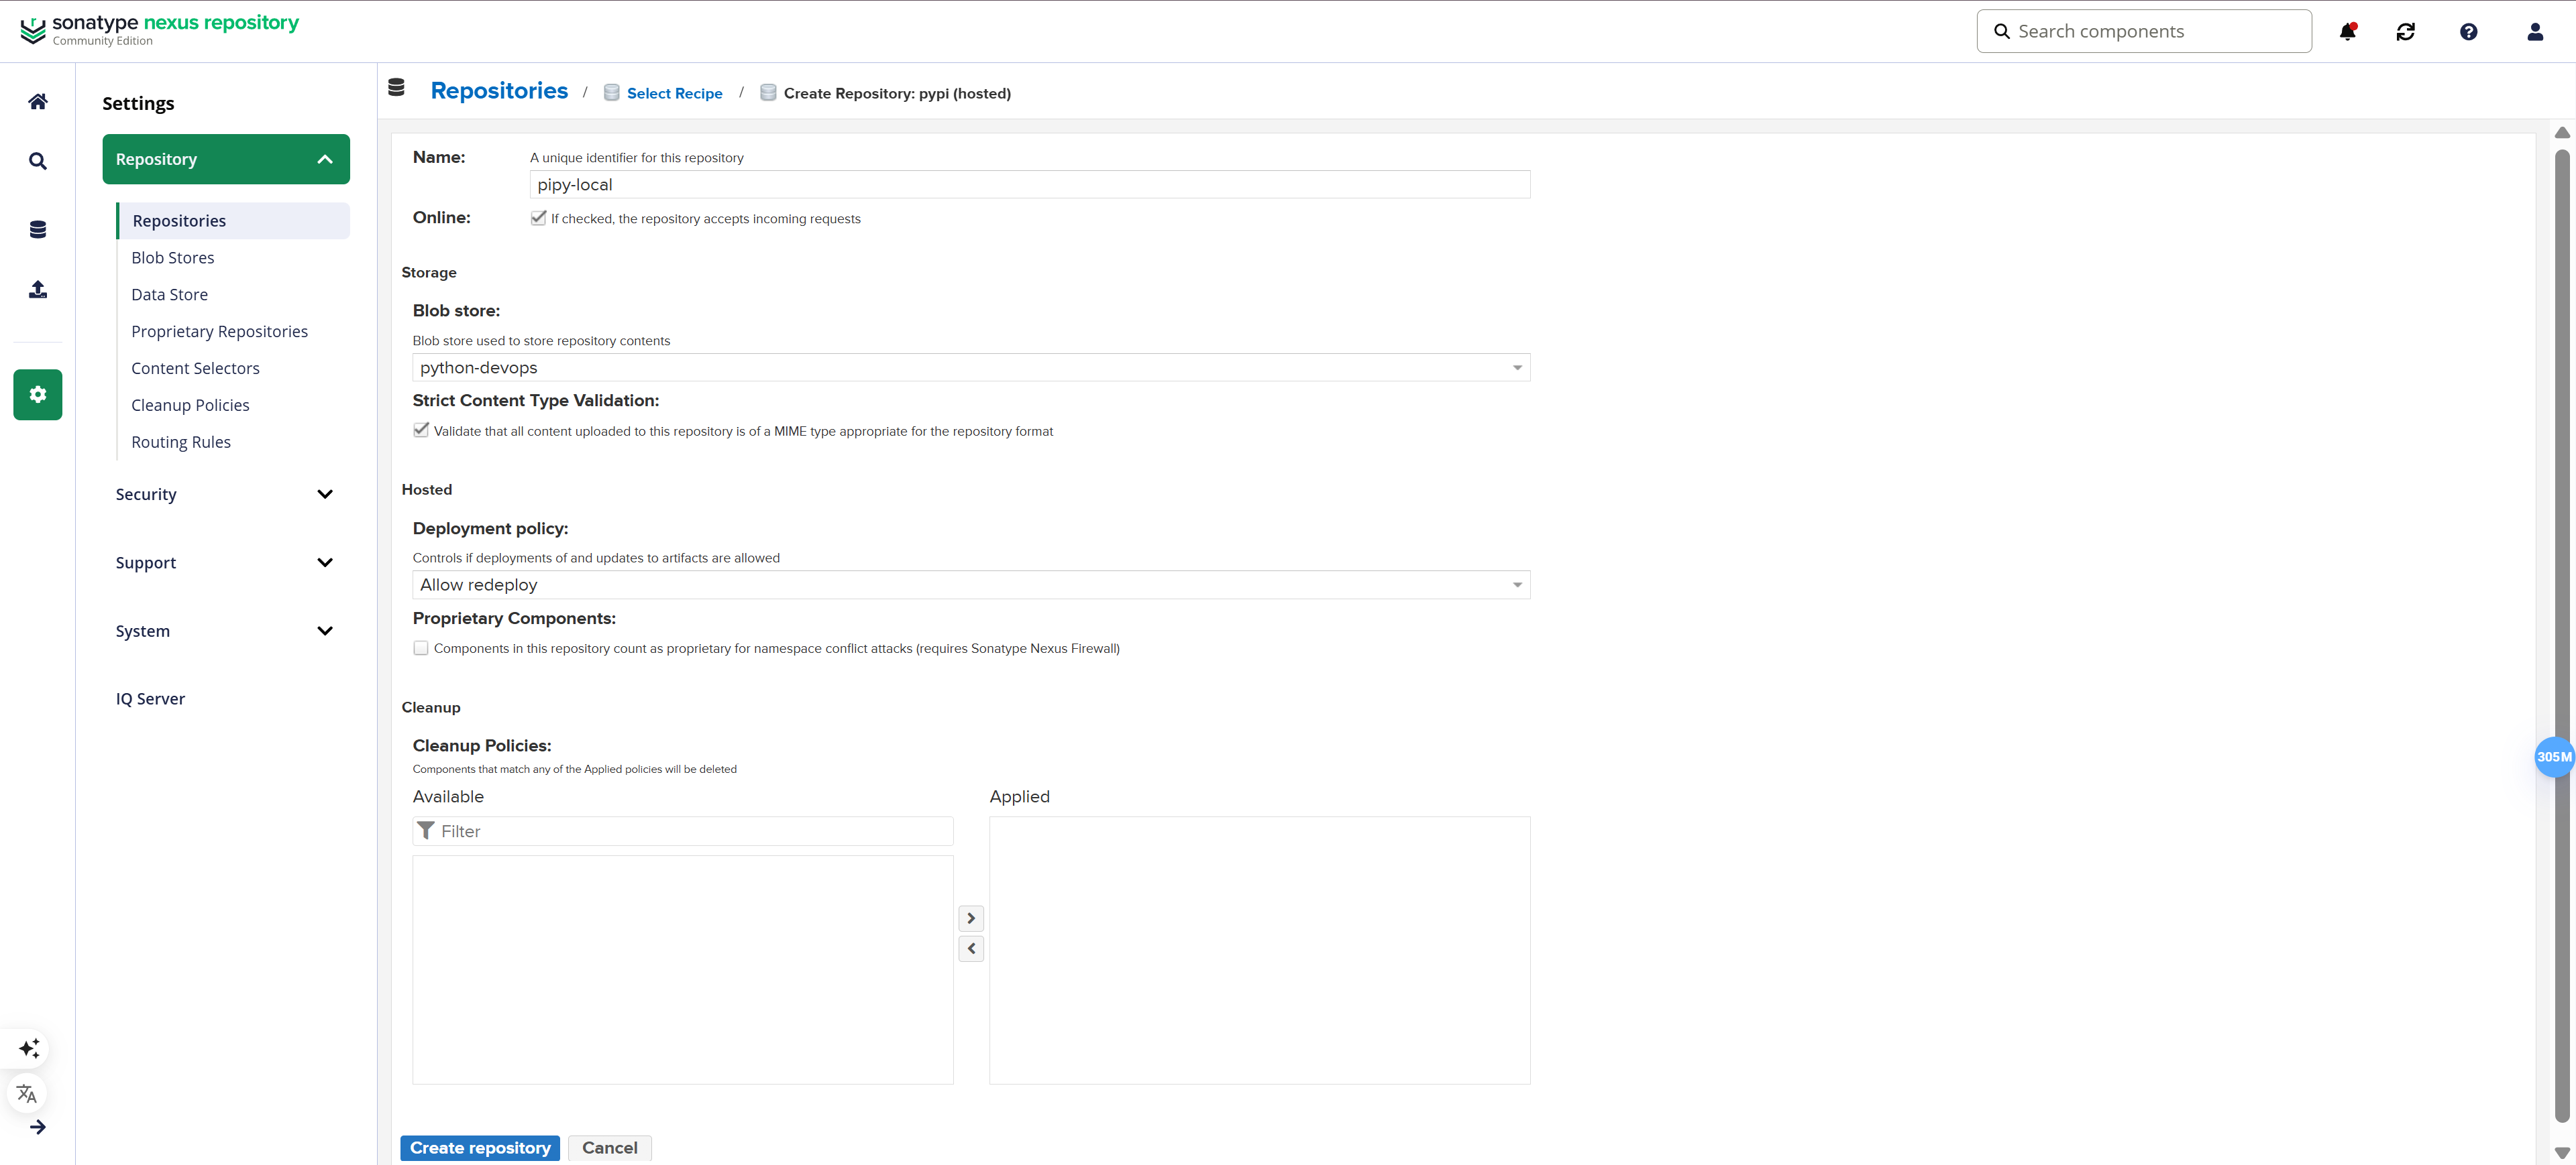Click the Select Recipe breadcrumb database icon
Viewport: 2576px width, 1165px height.
click(612, 93)
